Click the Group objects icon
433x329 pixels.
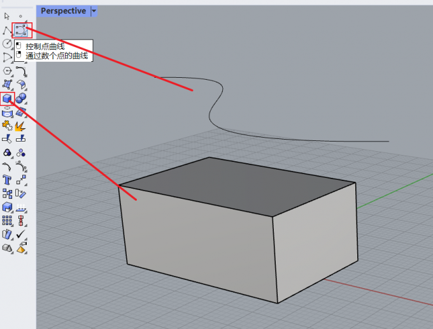[7, 152]
